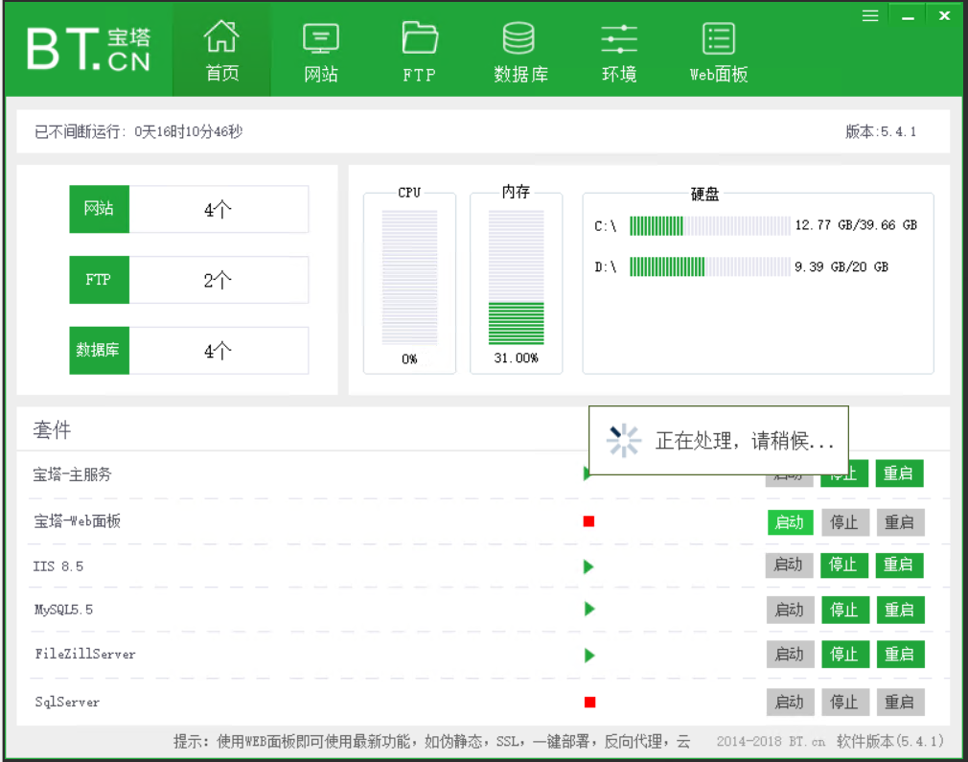This screenshot has width=968, height=762.
Task: Click the C:\ disk usage bar
Action: tap(710, 226)
